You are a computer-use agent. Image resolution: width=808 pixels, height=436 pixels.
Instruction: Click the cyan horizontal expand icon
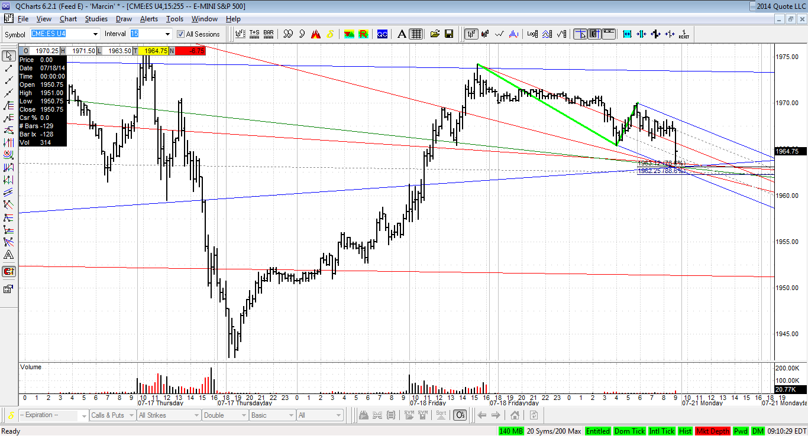coord(627,34)
